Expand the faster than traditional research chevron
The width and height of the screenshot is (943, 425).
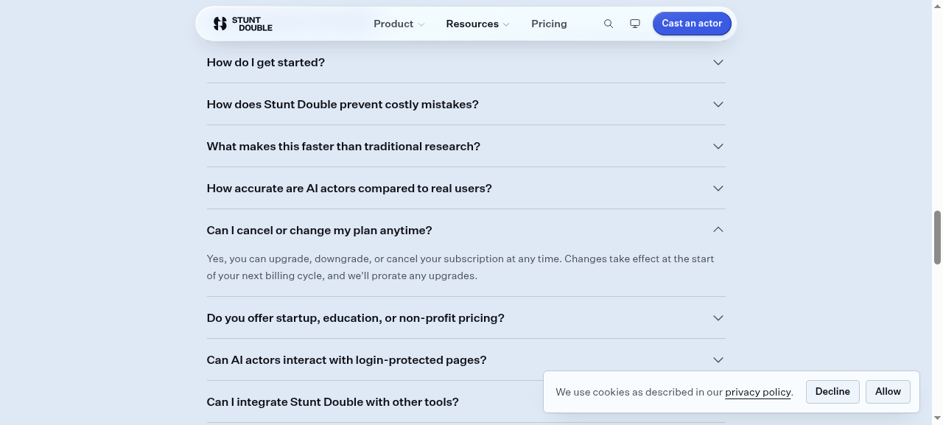718,147
